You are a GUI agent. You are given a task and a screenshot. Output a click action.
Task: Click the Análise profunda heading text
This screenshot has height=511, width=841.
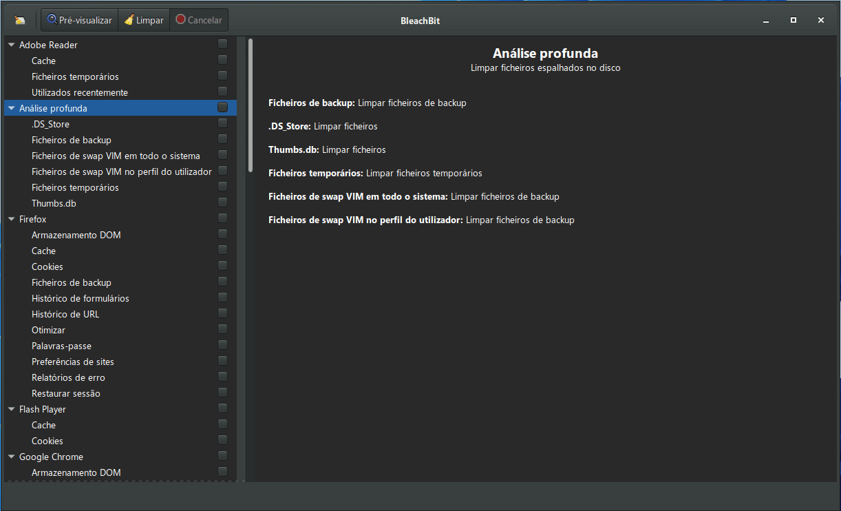point(545,53)
